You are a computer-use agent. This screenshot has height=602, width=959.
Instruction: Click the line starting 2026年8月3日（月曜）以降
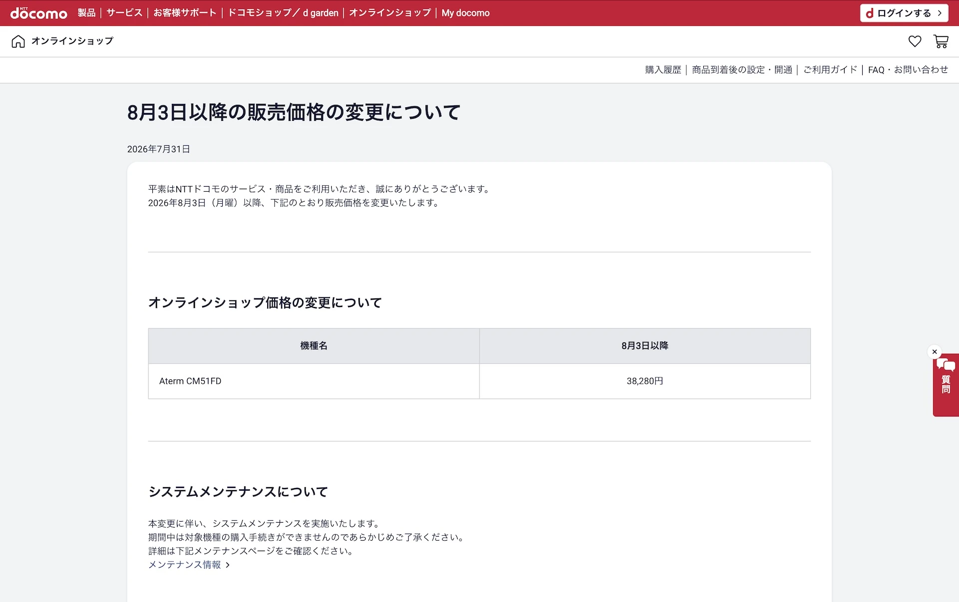pyautogui.click(x=294, y=203)
